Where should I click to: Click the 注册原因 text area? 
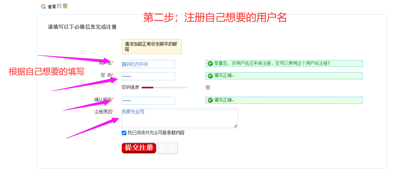tap(179, 119)
